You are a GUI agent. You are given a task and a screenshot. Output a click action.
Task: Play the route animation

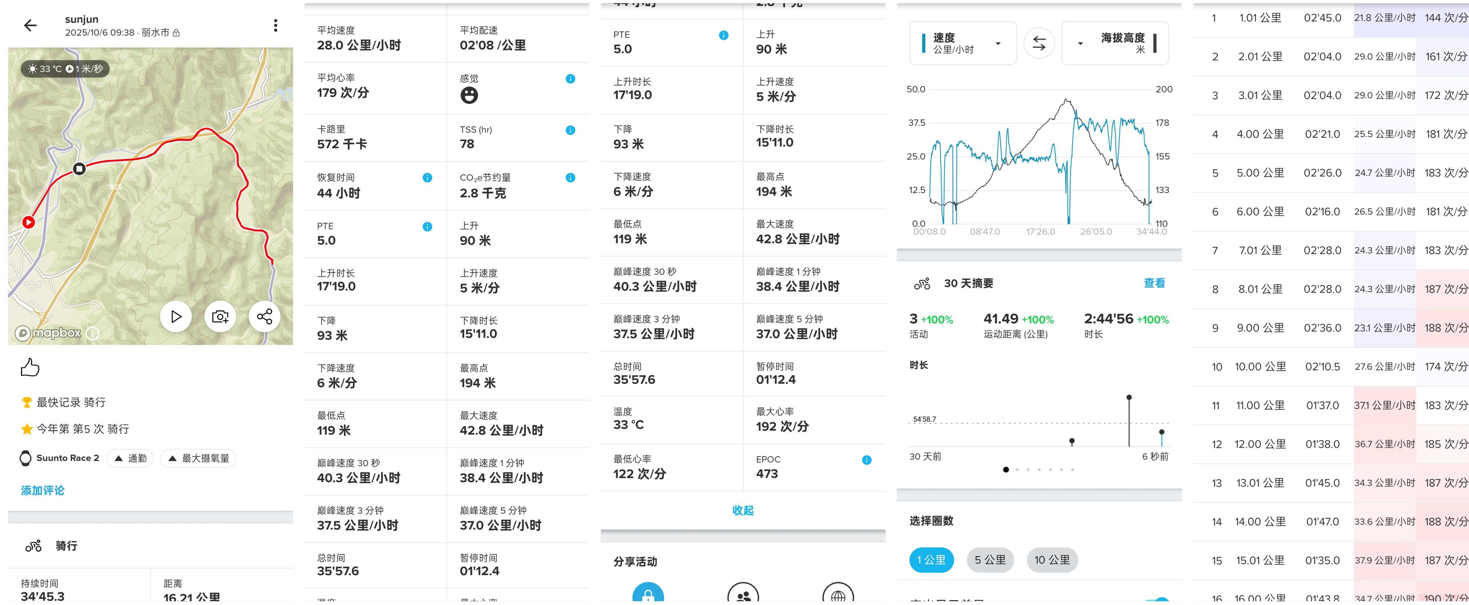(176, 316)
